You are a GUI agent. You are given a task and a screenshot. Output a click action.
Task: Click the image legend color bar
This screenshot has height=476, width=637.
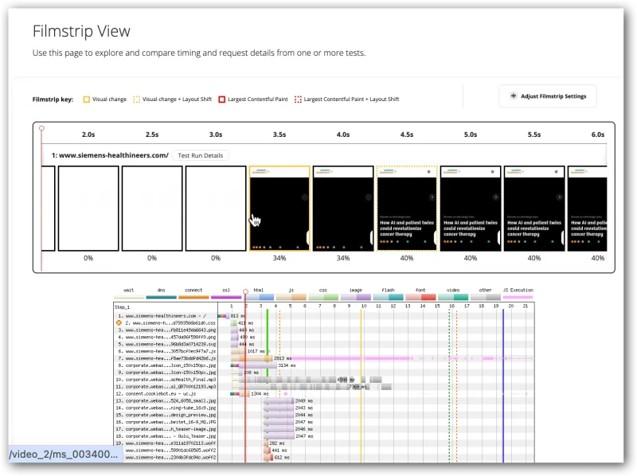pos(356,297)
